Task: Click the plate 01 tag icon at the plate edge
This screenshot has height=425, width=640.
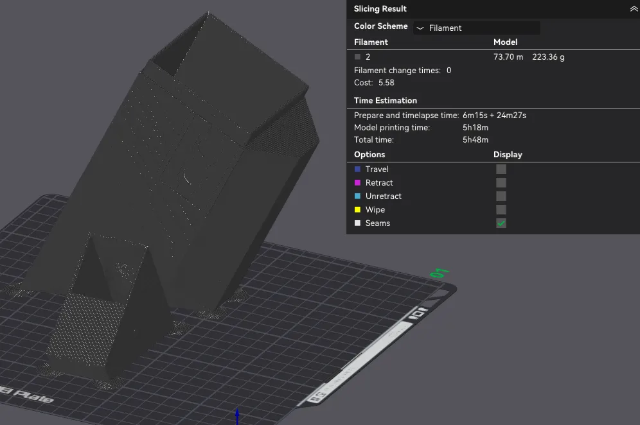Action: click(419, 314)
